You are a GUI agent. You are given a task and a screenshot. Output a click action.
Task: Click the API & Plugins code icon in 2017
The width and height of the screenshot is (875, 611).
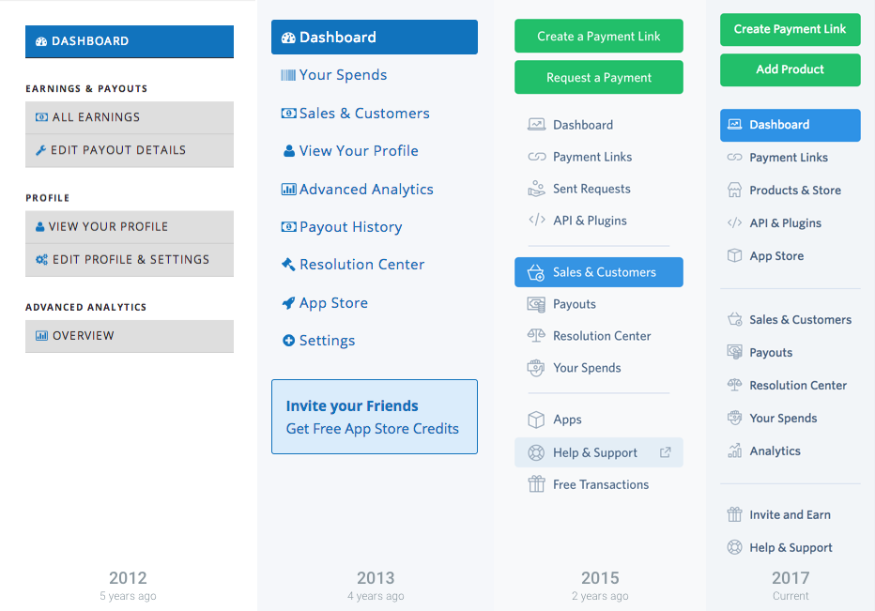735,222
